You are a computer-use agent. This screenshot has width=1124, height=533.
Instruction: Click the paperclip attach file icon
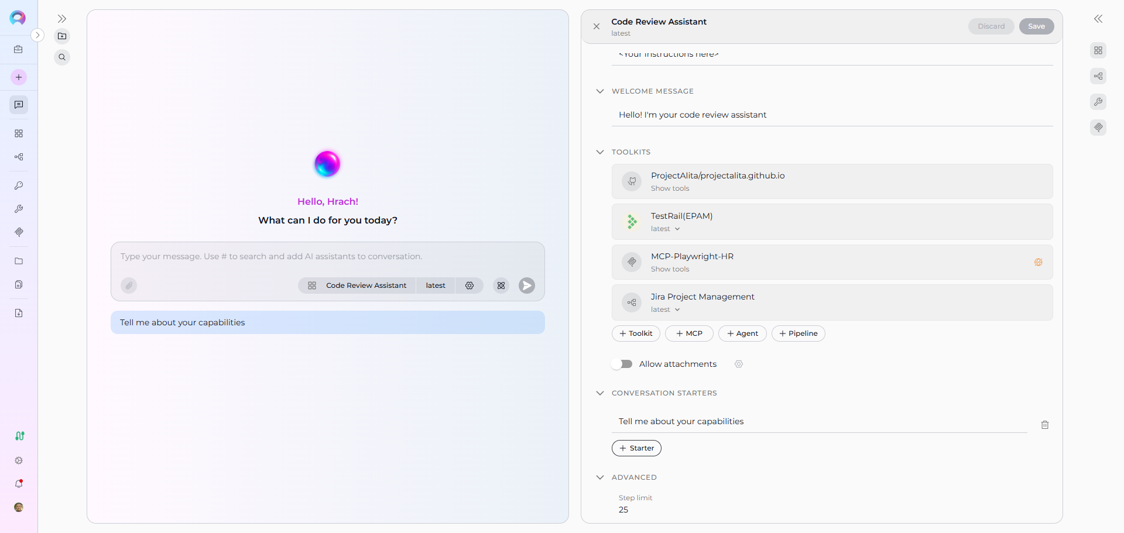point(129,286)
